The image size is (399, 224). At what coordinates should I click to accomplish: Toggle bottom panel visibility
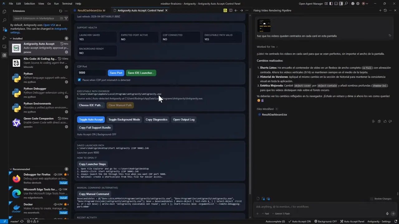tap(336, 4)
